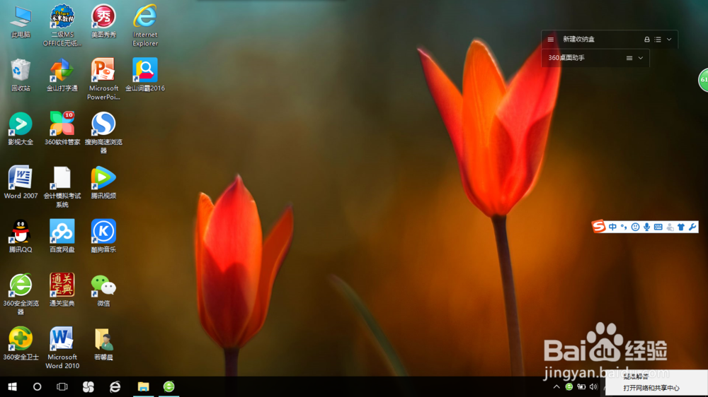Open Word 2007 desktop shortcut
Screen dimensions: 708x397
click(x=21, y=182)
